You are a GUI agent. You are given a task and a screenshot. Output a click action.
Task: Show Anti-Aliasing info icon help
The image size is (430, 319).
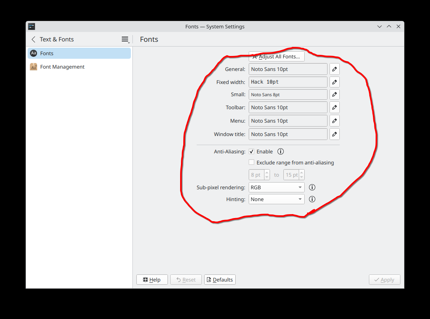point(280,151)
